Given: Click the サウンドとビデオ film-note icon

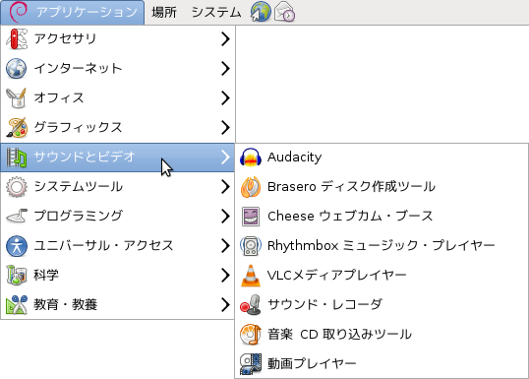Looking at the screenshot, I should [x=16, y=158].
